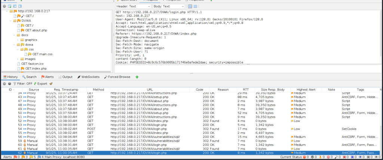Image resolution: width=383 pixels, height=160 pixels.
Task: Sort by the Highest Alert column header
Action: click(x=306, y=90)
